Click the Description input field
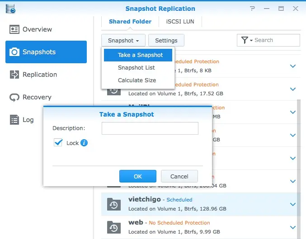Viewport: 306px width, 239px height. point(150,128)
